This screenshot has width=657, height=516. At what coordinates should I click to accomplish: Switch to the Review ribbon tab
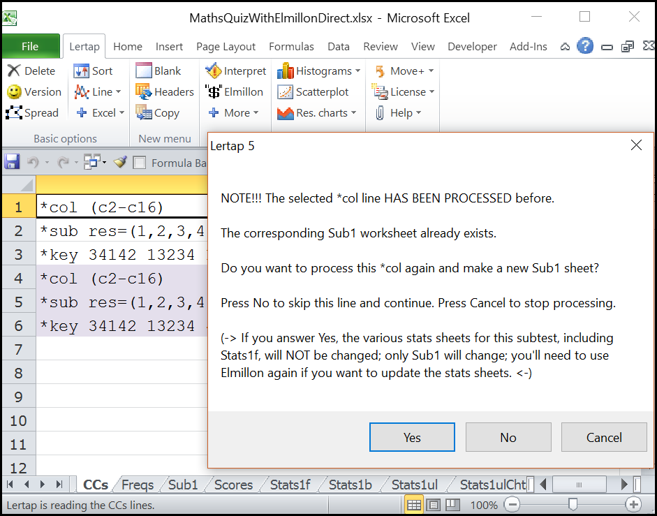click(381, 47)
